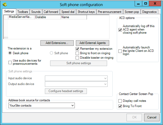The width and height of the screenshot is (163, 125).
Task: Maximize the Soft phone configuration window
Action: [146, 4]
